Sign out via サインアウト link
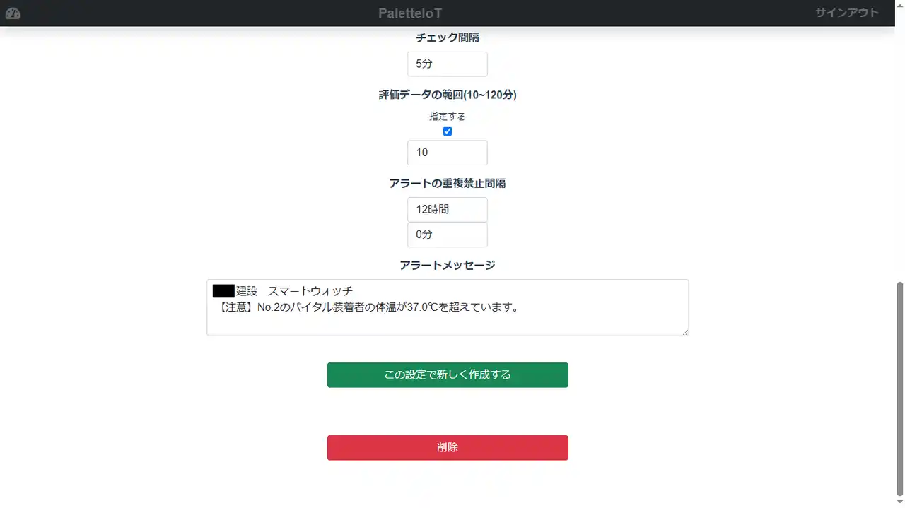This screenshot has height=508, width=905. [847, 13]
